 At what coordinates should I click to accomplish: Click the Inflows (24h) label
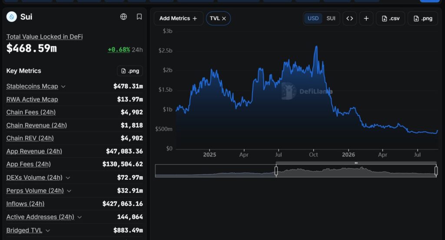[x=25, y=203]
